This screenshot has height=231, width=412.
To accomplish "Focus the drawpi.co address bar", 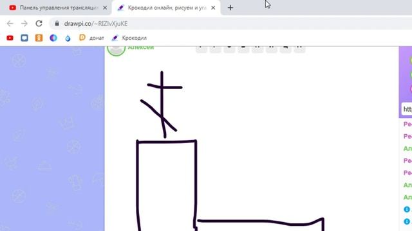I will [x=231, y=24].
